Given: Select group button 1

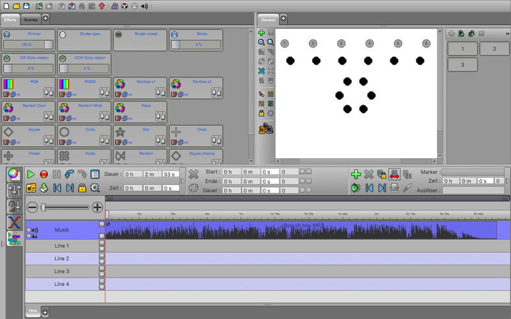Looking at the screenshot, I should tap(462, 49).
